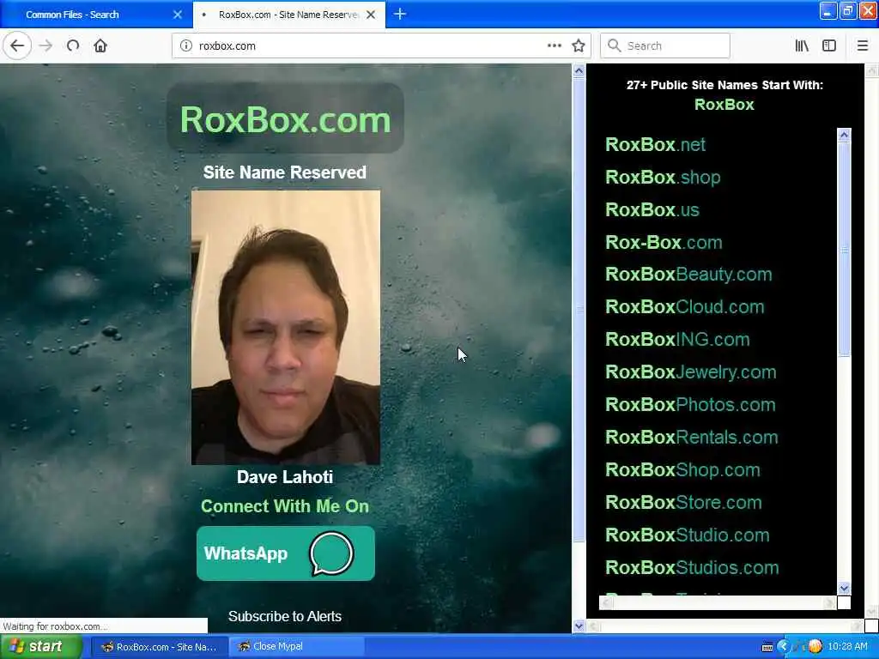
Task: Activate Close Mypal taskbar button
Action: [297, 647]
